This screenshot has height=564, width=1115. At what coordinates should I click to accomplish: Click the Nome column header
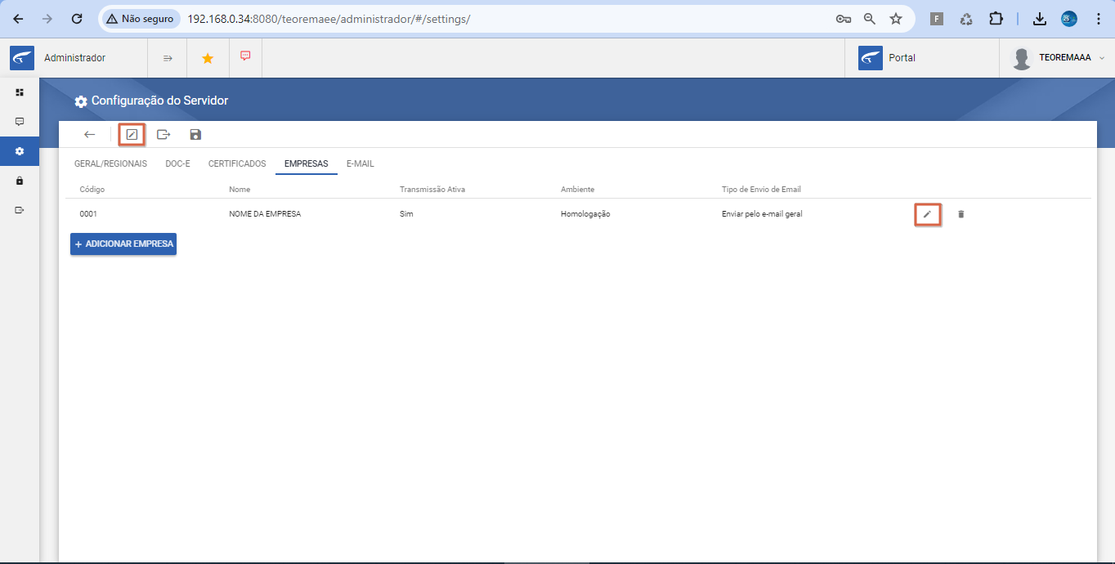point(240,190)
